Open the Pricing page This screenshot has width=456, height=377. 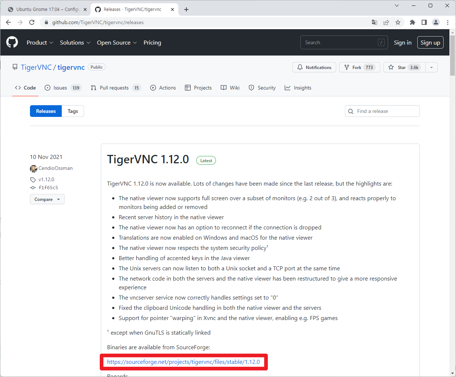[152, 42]
